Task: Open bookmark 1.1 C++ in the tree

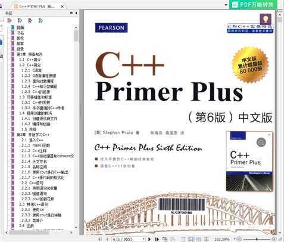Action: click(x=30, y=60)
